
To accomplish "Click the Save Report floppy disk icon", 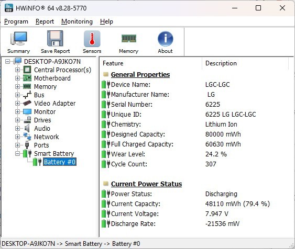I will pyautogui.click(x=55, y=39).
